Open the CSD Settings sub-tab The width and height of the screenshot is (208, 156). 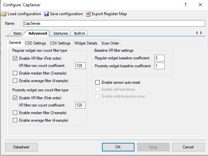point(35,43)
